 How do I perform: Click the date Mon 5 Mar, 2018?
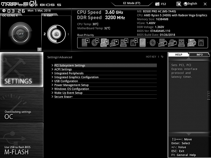pos(39,11)
